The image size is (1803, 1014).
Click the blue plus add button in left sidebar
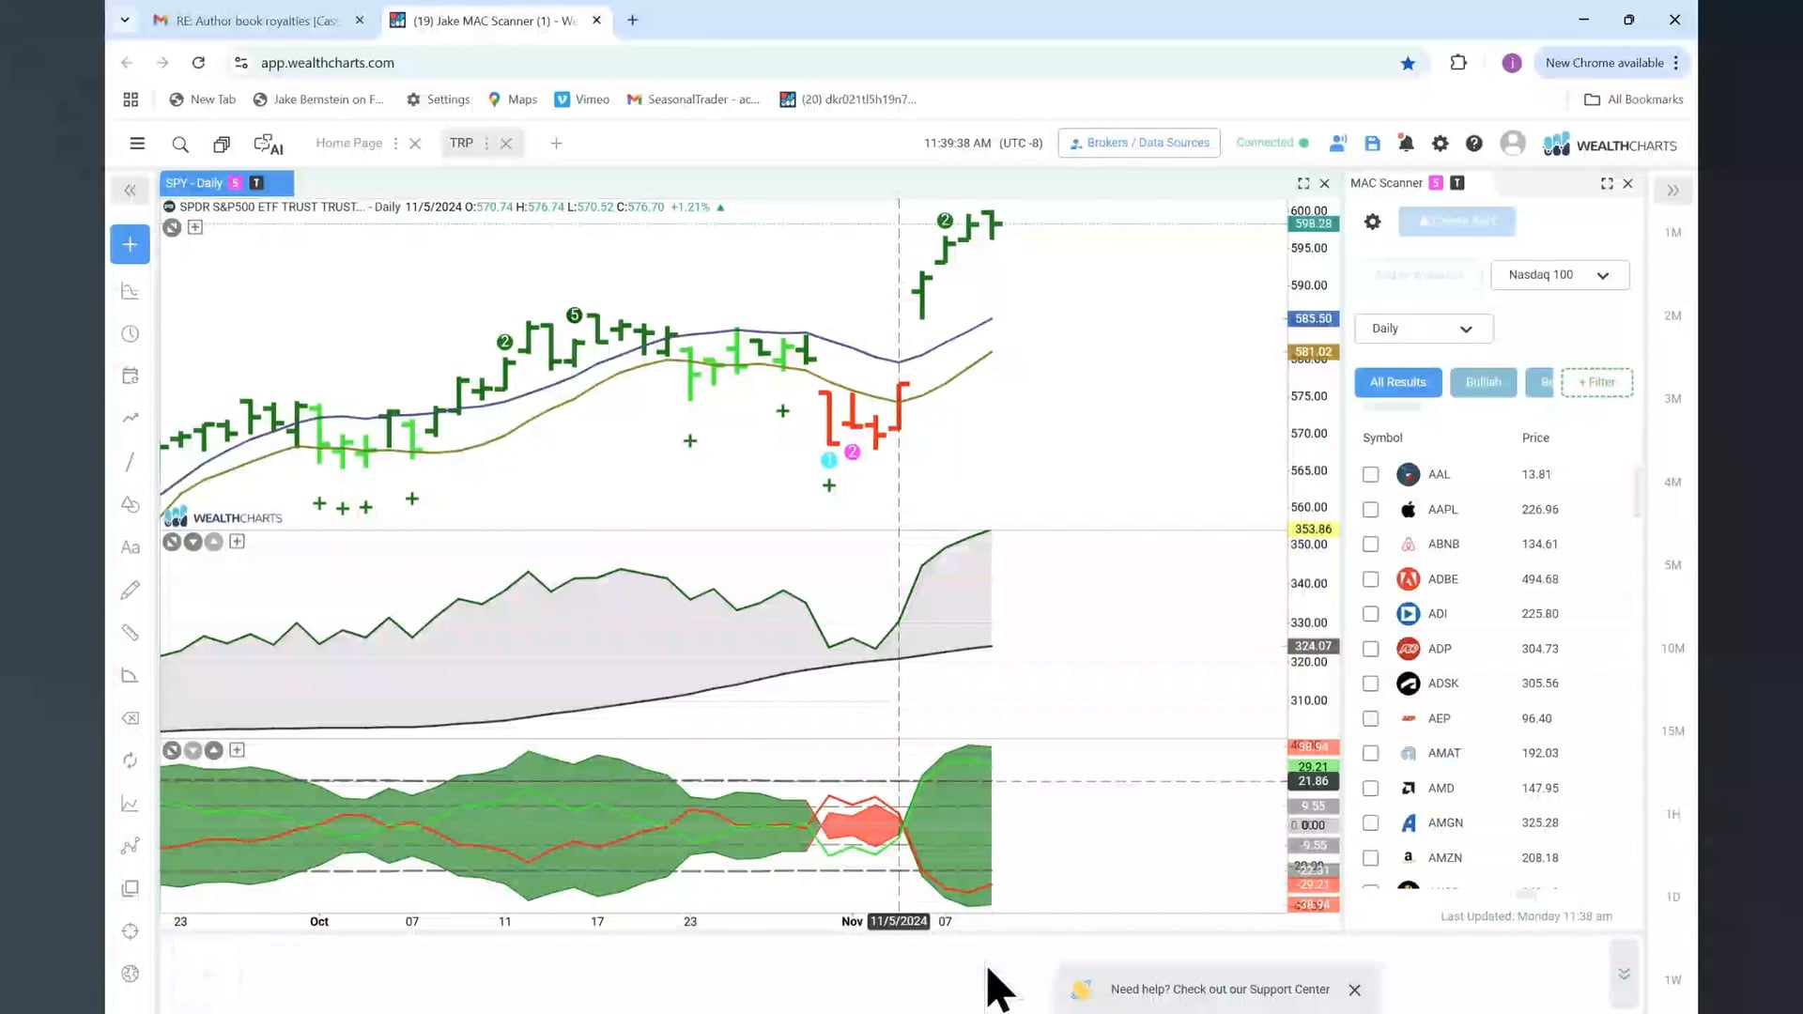(x=130, y=245)
